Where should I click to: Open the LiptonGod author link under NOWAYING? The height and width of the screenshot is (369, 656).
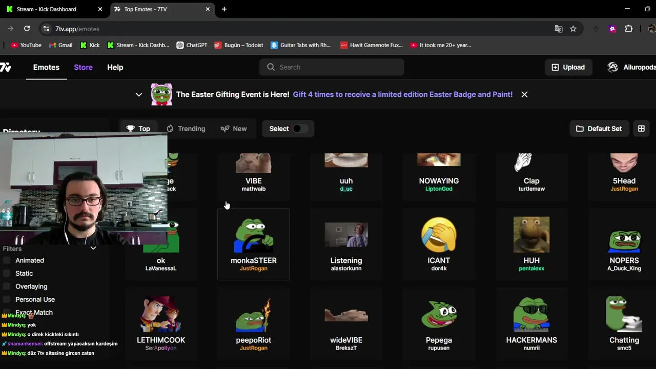click(439, 189)
